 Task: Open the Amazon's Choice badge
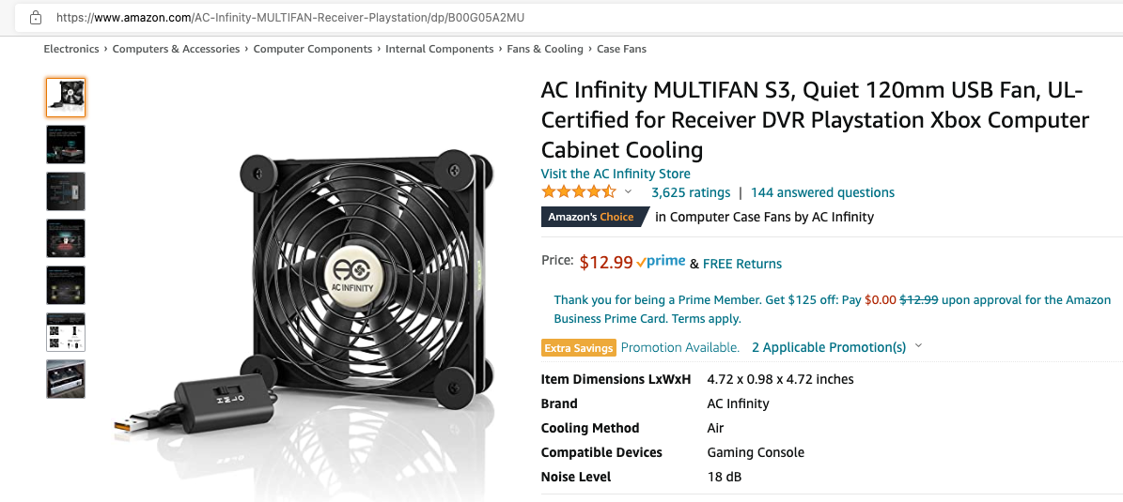point(594,217)
